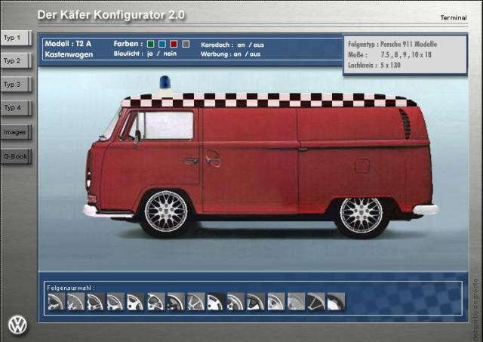Viewport: 483px width, 342px height.
Task: Click the 'Modell : T2 A' text
Action: (x=68, y=44)
